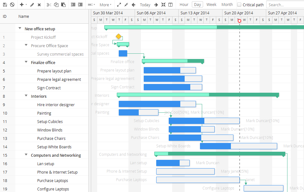
Task: Click the Phone & Internet Setup bar
Action: click(185, 171)
